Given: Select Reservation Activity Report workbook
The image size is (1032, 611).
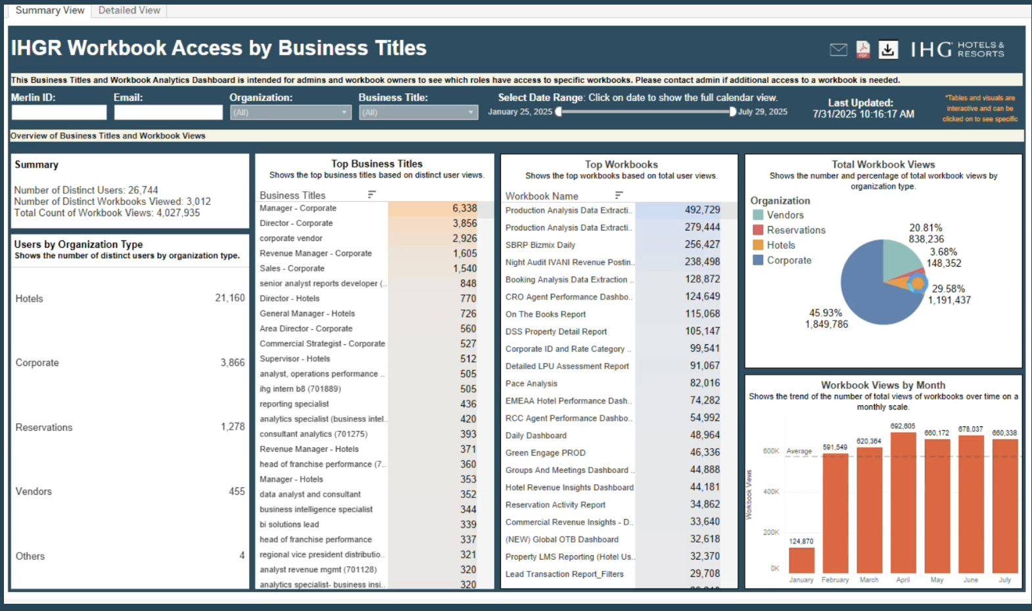Looking at the screenshot, I should coord(555,505).
